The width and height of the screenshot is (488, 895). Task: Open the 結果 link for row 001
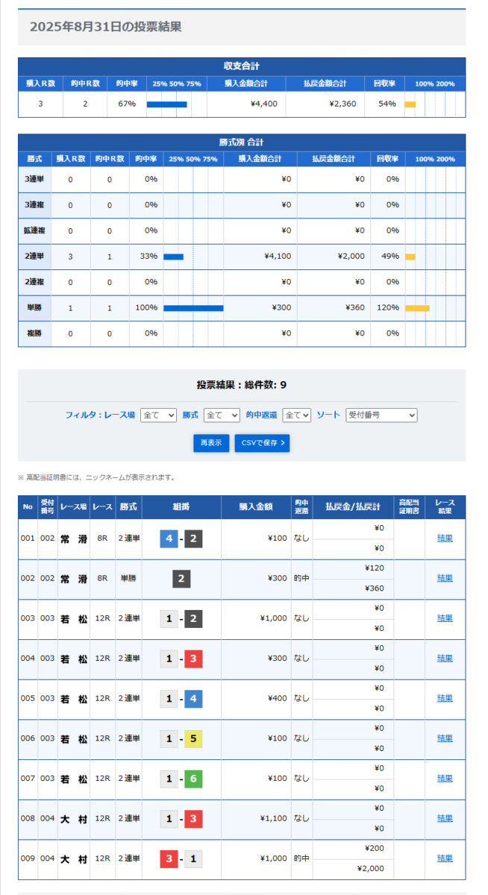coord(445,538)
